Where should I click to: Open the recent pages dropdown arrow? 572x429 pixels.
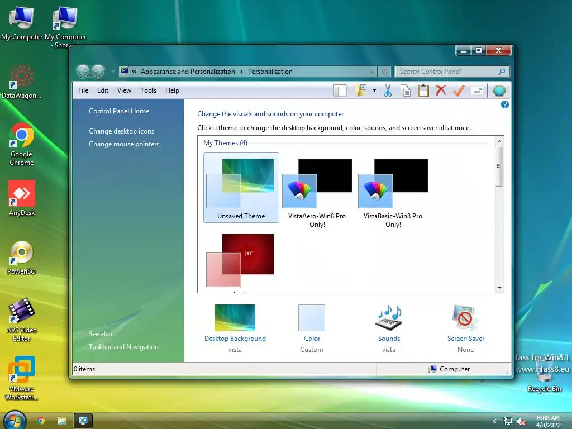pyautogui.click(x=113, y=71)
